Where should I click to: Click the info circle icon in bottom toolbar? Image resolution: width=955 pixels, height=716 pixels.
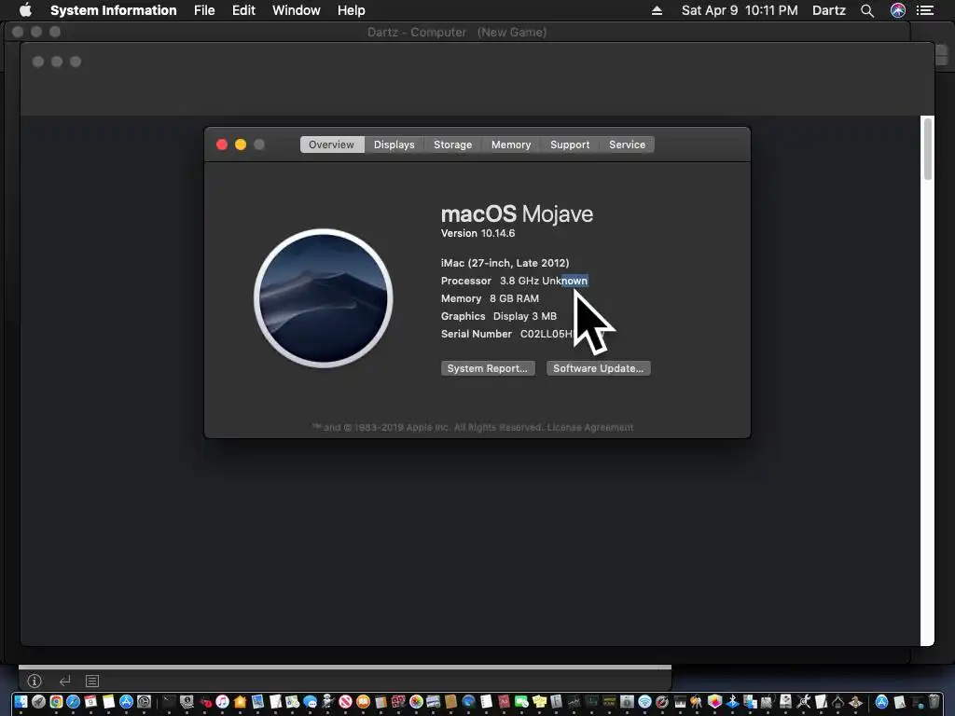[x=35, y=681]
